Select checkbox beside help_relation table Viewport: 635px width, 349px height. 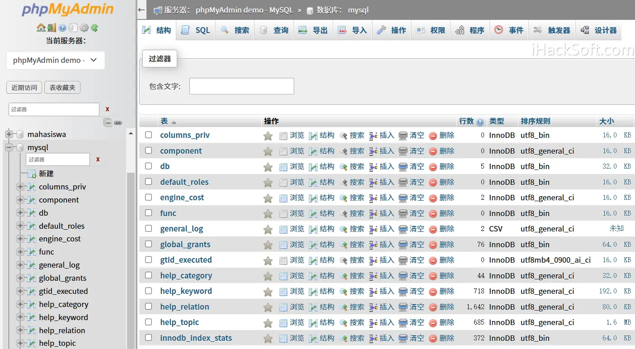[148, 307]
